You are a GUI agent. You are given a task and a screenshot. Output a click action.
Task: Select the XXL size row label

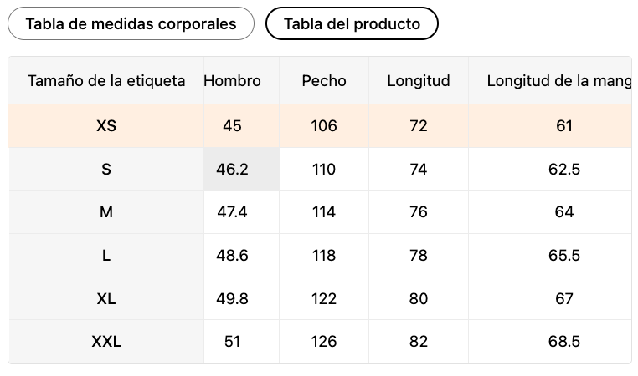(x=106, y=342)
